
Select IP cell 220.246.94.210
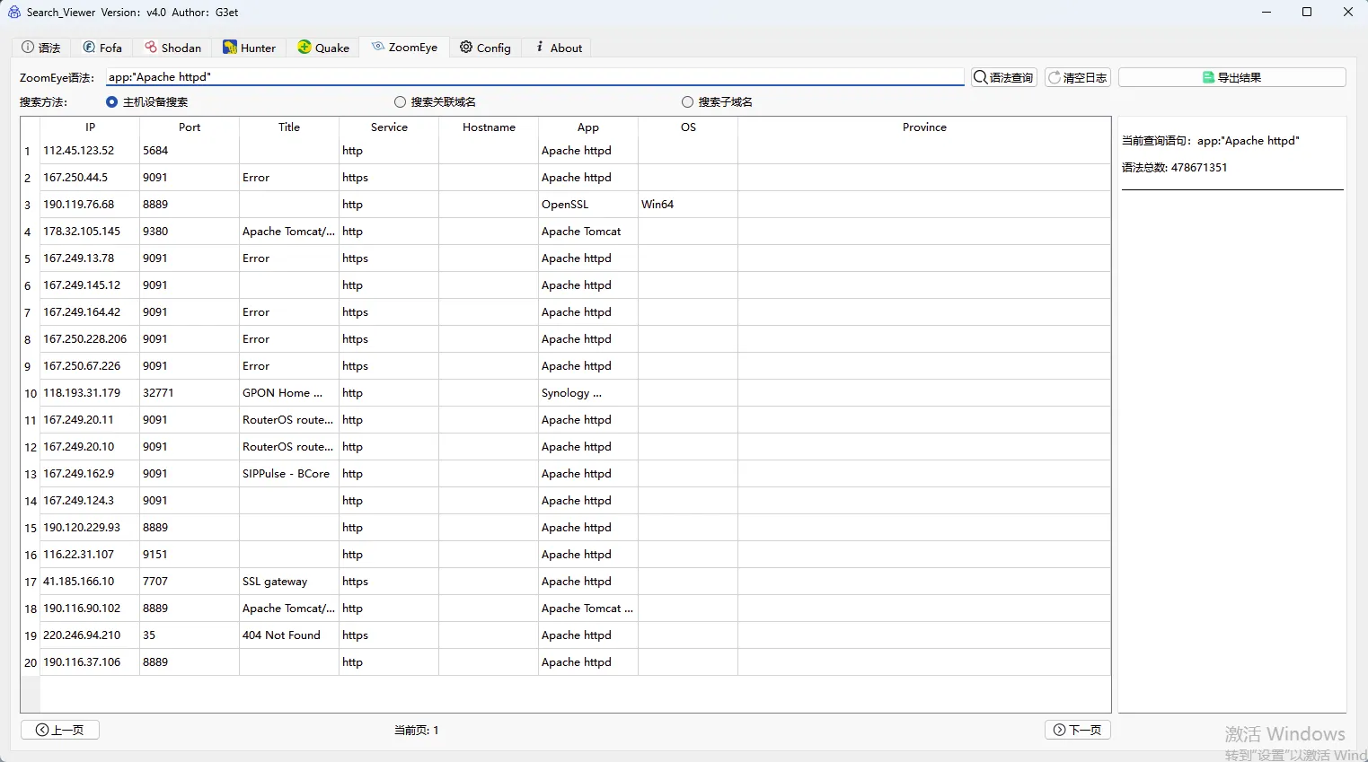[90, 635]
